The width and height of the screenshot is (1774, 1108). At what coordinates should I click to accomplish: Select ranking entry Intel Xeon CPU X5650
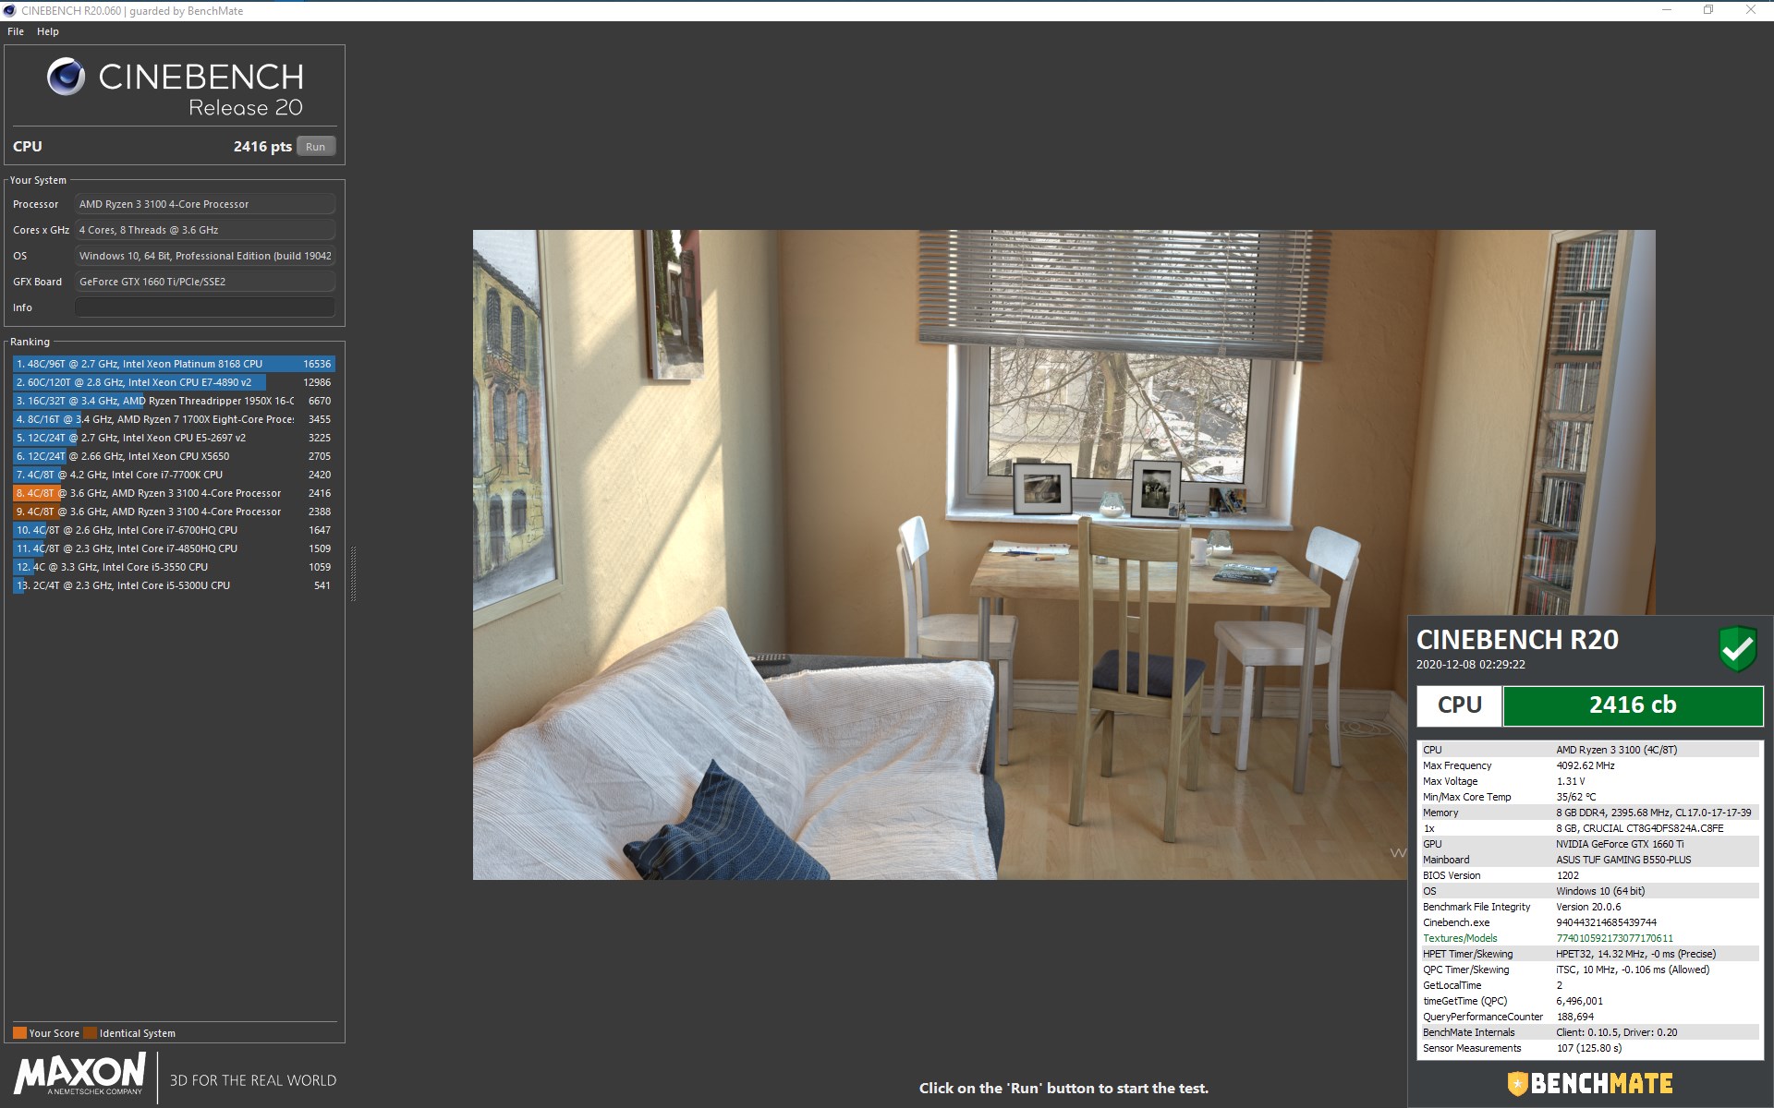174,456
